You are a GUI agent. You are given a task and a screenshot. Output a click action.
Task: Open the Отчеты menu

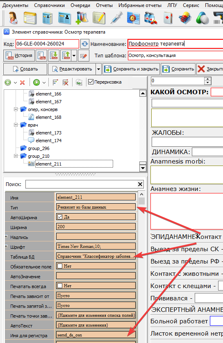pos(104,5)
